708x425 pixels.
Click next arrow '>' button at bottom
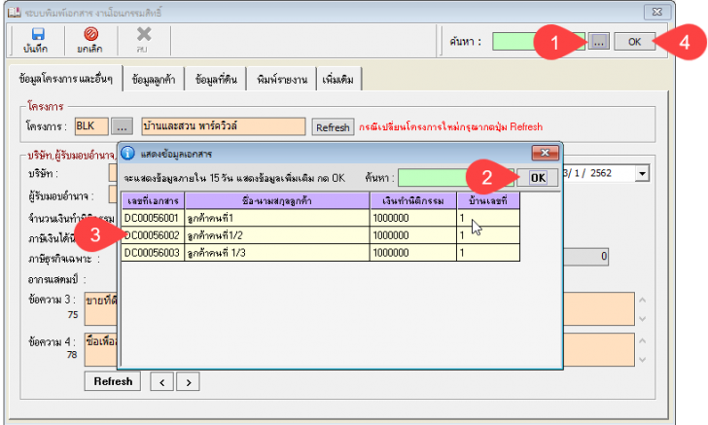186,380
